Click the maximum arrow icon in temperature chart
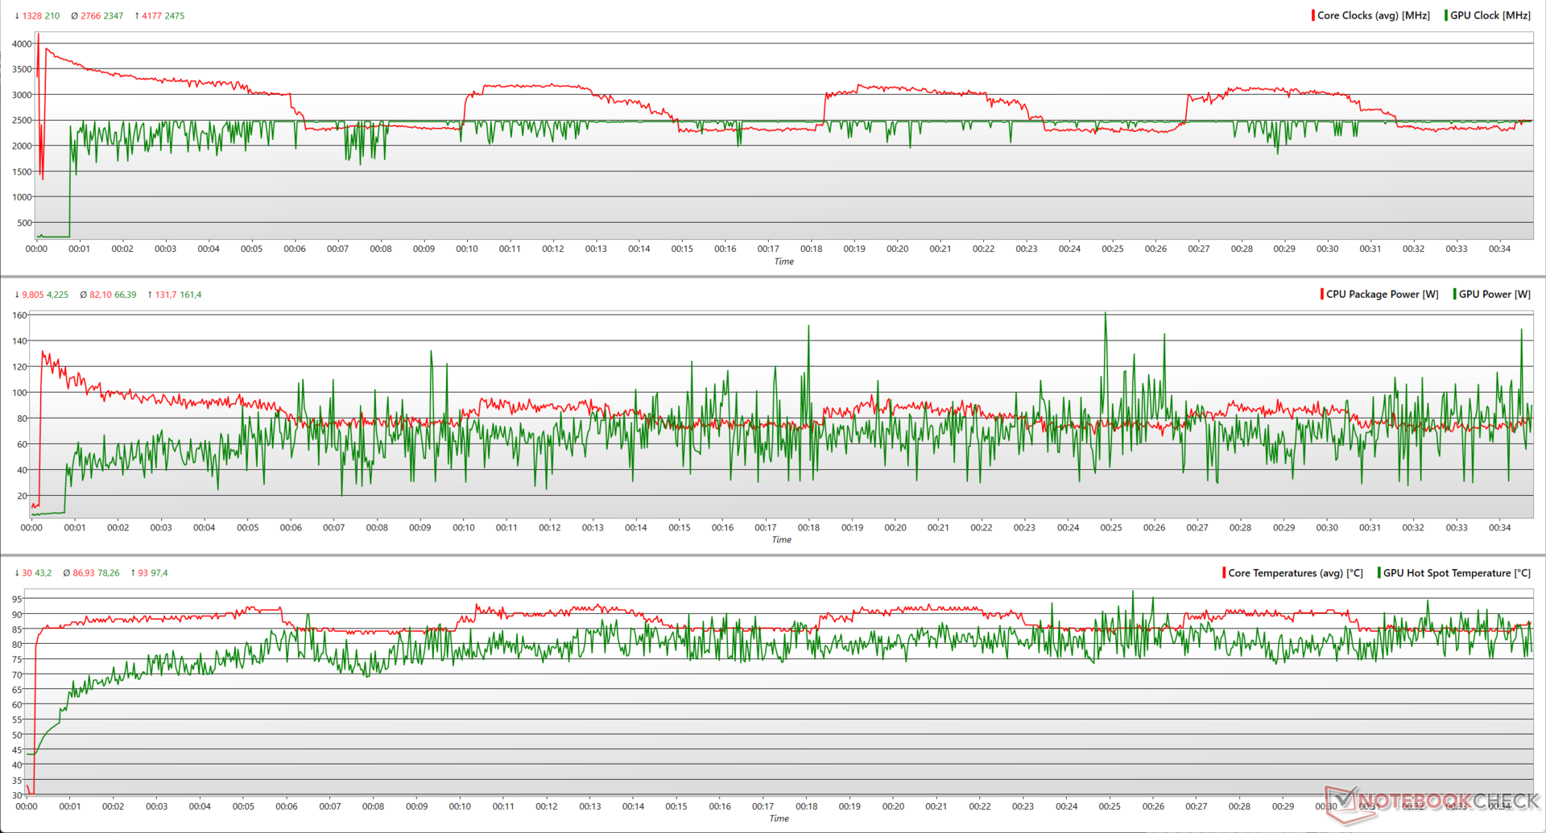1546x833 pixels. coord(133,573)
